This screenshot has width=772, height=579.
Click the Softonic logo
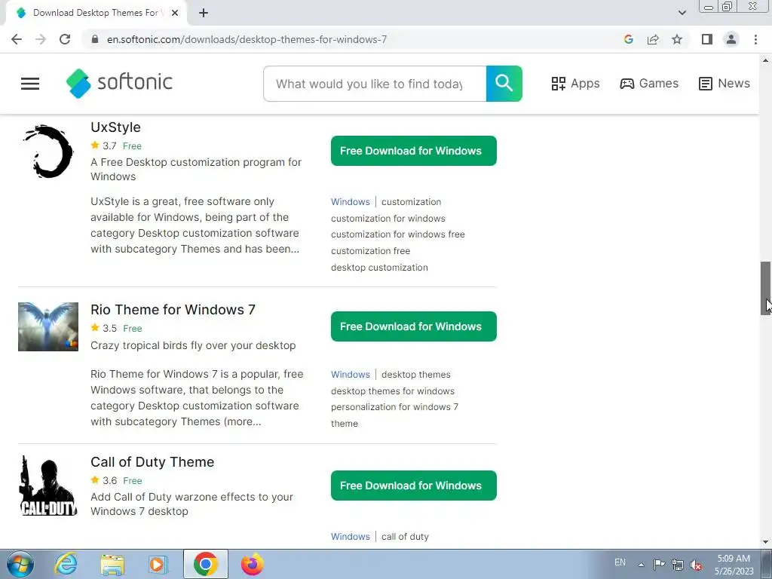(x=119, y=83)
